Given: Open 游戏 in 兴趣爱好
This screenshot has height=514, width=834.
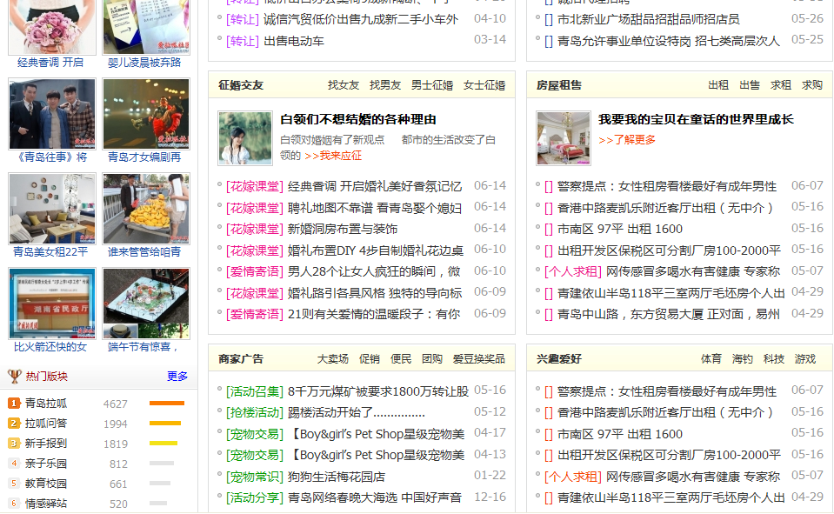Looking at the screenshot, I should click(805, 359).
